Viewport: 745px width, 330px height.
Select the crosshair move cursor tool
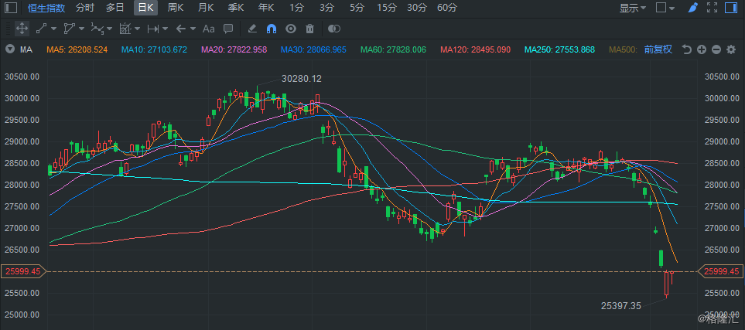(x=22, y=29)
